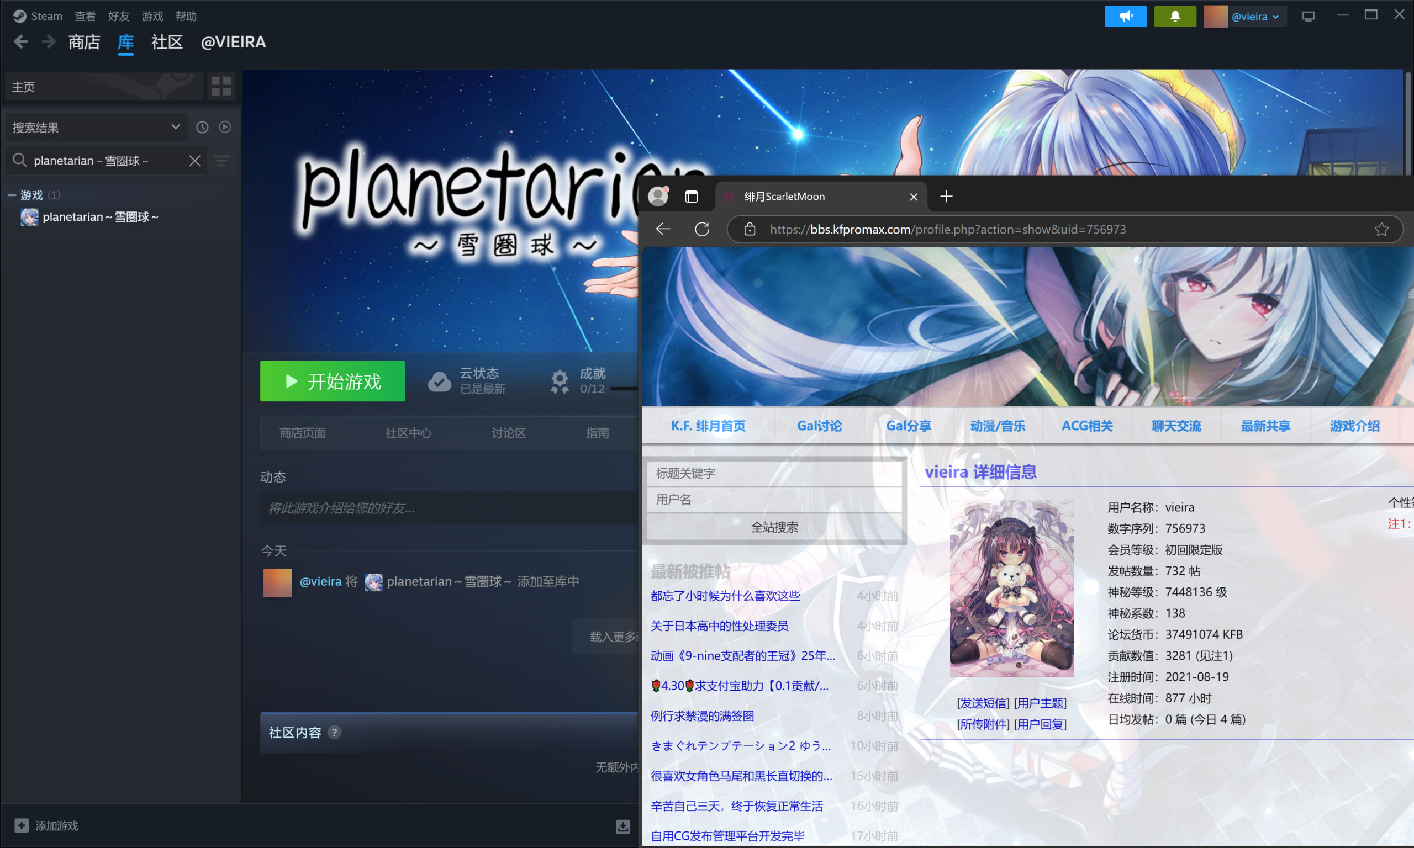Clear the library search with X

tap(194, 161)
